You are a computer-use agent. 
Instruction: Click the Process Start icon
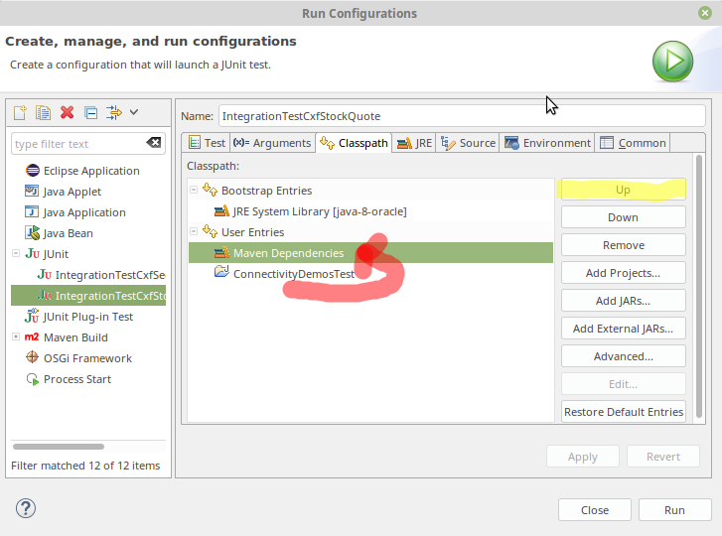(33, 379)
